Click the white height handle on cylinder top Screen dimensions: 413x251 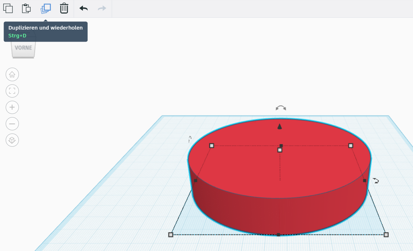(280, 150)
